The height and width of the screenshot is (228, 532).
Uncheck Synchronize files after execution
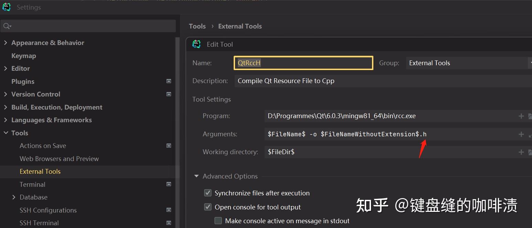[x=208, y=193]
